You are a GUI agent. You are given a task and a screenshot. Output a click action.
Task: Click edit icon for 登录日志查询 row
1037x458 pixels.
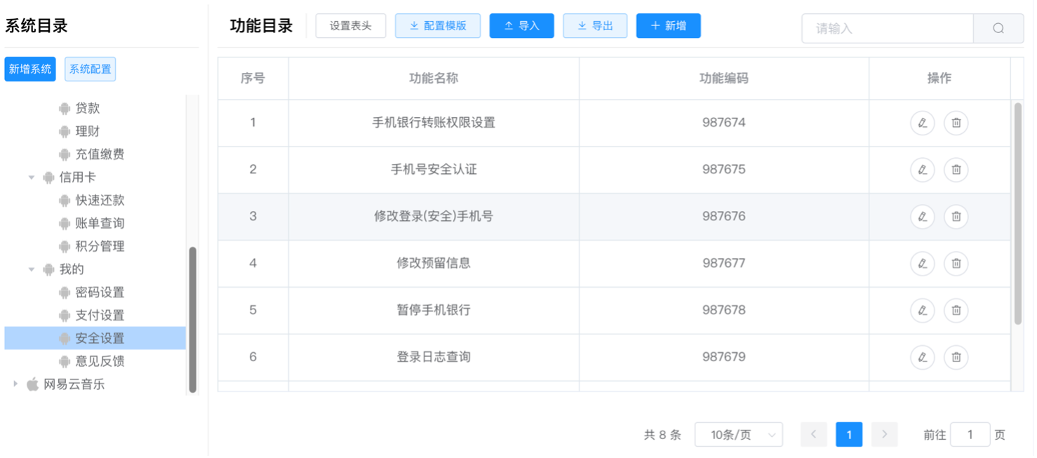pyautogui.click(x=922, y=357)
